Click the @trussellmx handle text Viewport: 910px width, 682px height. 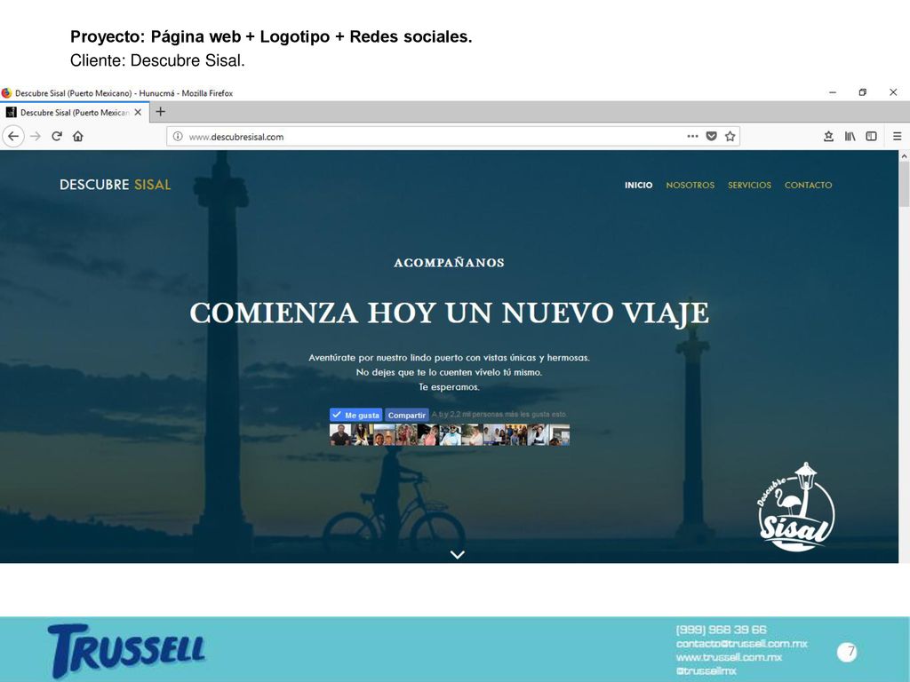tap(706, 671)
